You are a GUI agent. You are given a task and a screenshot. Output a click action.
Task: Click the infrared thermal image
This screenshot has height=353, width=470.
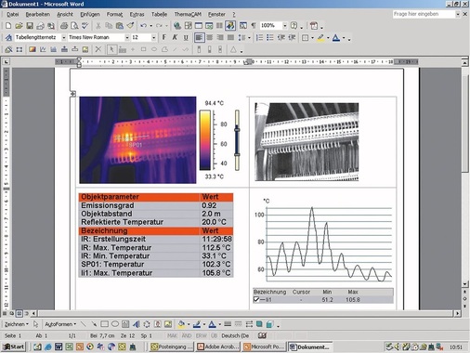pyautogui.click(x=137, y=140)
